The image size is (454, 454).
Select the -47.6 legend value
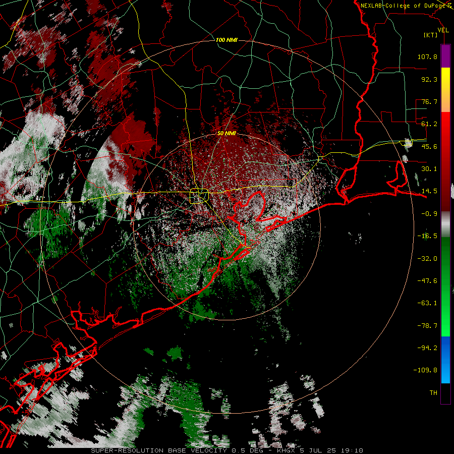click(x=427, y=281)
